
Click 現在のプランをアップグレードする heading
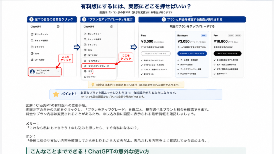tap(192, 26)
